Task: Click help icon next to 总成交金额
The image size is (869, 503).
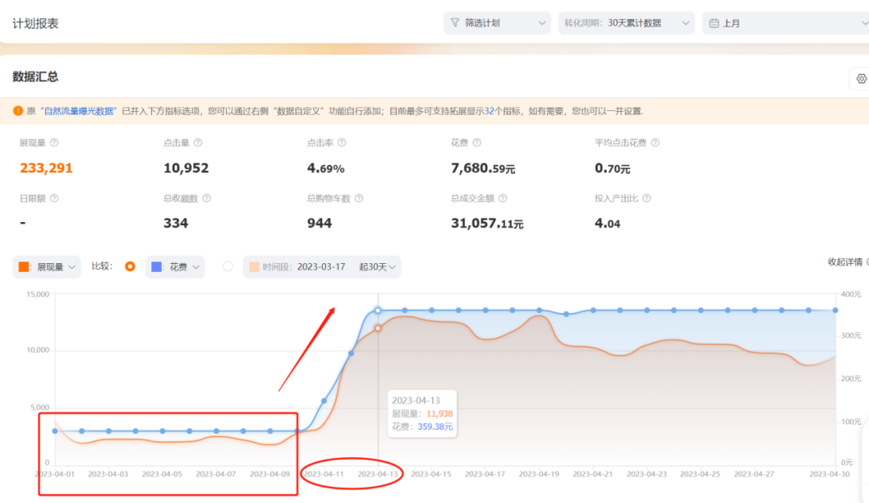Action: [x=504, y=198]
